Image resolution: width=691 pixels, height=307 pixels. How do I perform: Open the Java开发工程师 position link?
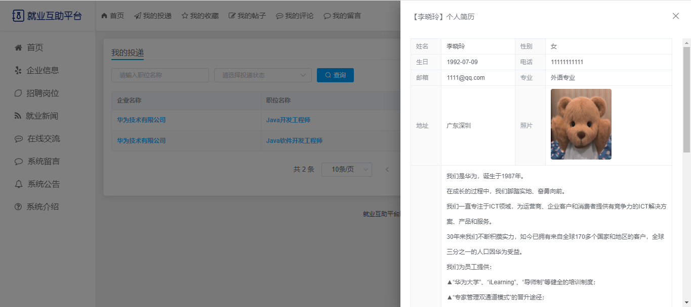pos(288,120)
